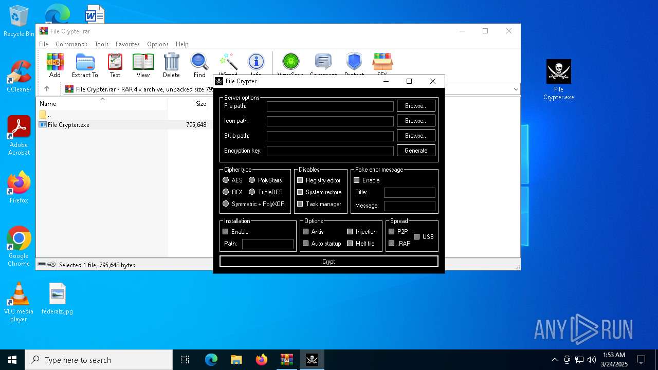Viewport: 658px width, 370px height.
Task: Open Recycle Bin desktop icon
Action: pyautogui.click(x=19, y=22)
